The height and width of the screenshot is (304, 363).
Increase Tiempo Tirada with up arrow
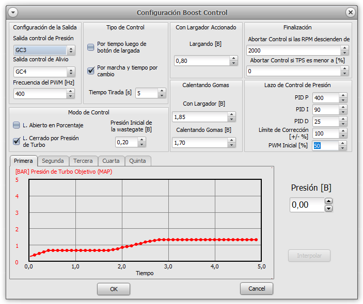162,91
